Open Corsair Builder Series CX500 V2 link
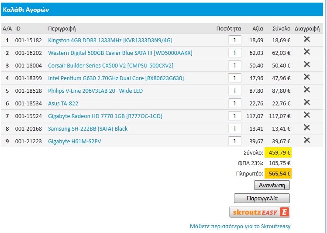The height and width of the screenshot is (233, 327). point(110,65)
